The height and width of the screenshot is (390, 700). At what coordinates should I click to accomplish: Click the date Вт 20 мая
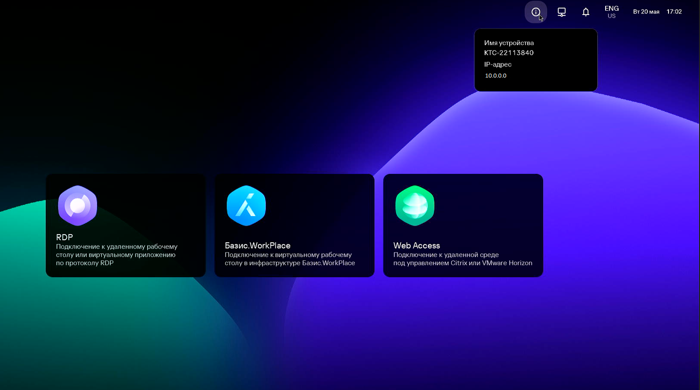click(x=646, y=12)
